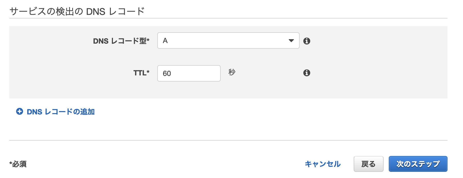Click the 'サービスの検出の DNS レコード' heading
The width and height of the screenshot is (463, 178).
(x=77, y=12)
